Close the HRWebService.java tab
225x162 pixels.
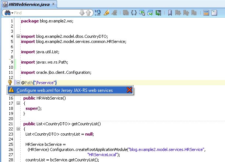(x=53, y=4)
